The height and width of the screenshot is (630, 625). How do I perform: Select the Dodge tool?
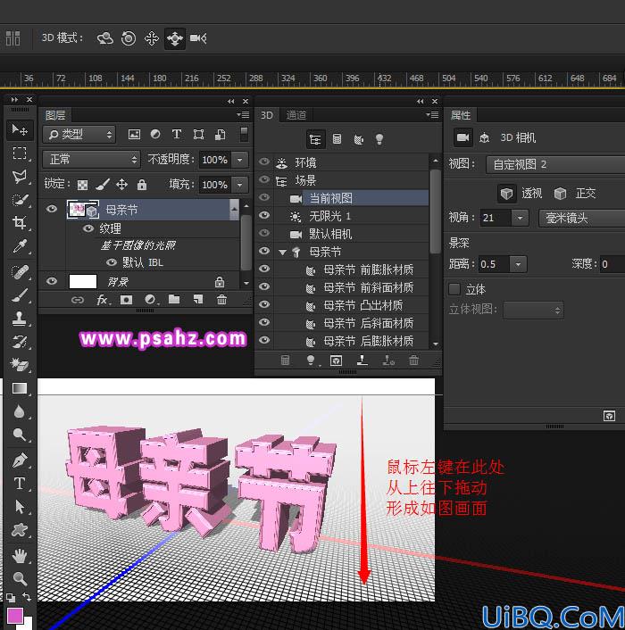(20, 435)
